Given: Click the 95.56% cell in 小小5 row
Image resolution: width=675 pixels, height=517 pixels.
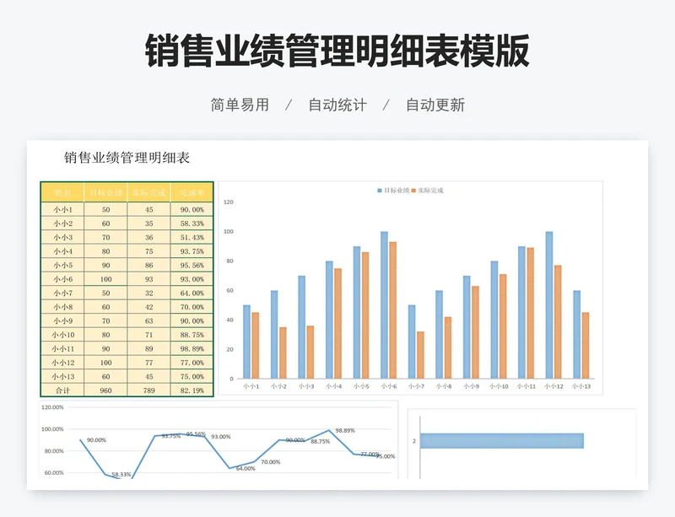Looking at the screenshot, I should [x=192, y=265].
